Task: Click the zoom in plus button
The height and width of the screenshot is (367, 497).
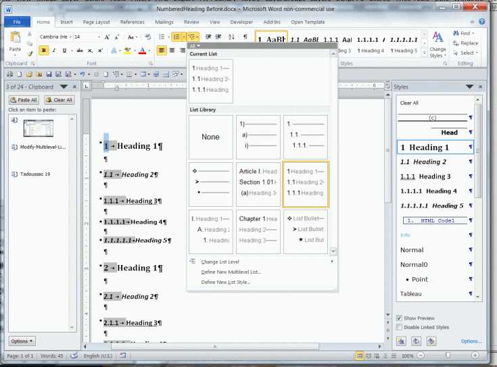Action: tap(475, 356)
